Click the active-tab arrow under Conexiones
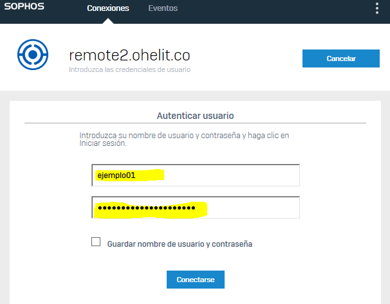 coord(107,21)
